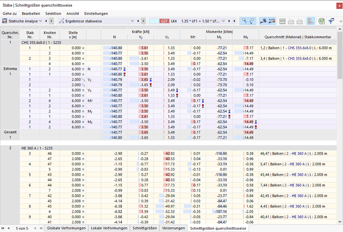Click the vertical scrollbar down arrow
Screen dimensions: 343x232
pos(340,222)
